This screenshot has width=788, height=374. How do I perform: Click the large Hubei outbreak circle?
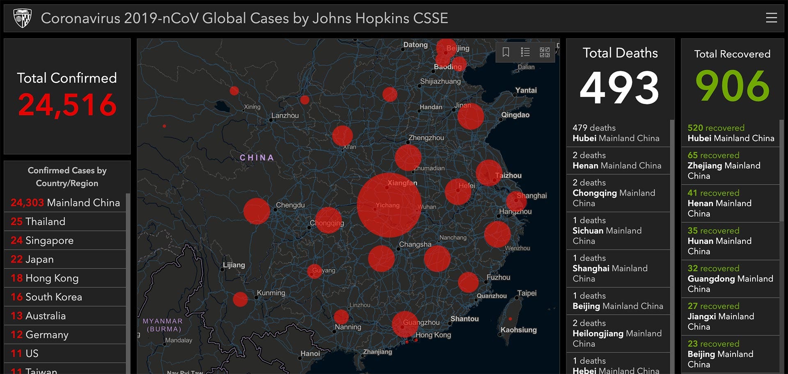389,205
